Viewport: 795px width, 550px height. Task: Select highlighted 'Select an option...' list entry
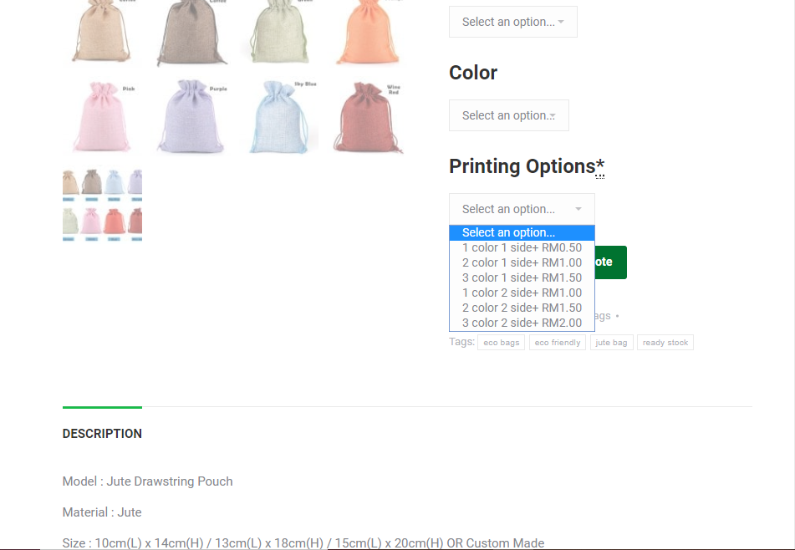[x=522, y=232]
